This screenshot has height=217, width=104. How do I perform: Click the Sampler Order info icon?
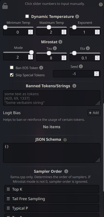(x=66, y=171)
